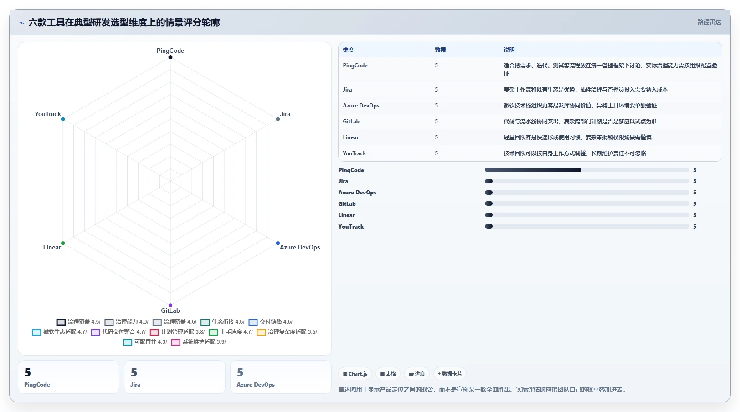Click the YouTrack point on the radar
Image resolution: width=740 pixels, height=412 pixels.
[x=63, y=119]
